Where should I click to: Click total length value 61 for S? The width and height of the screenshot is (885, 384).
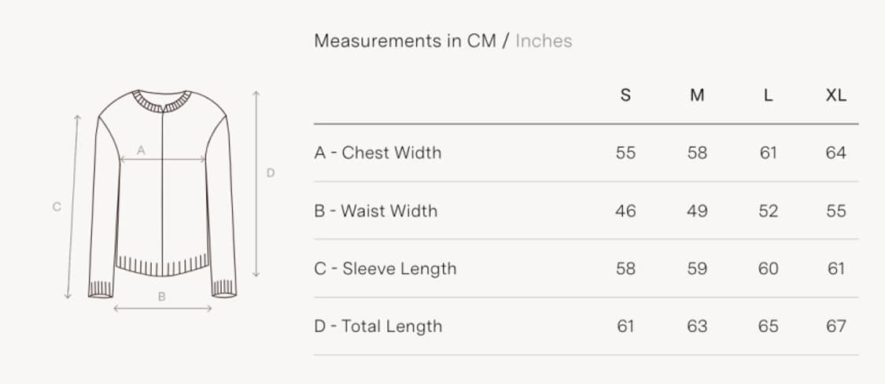[625, 326]
